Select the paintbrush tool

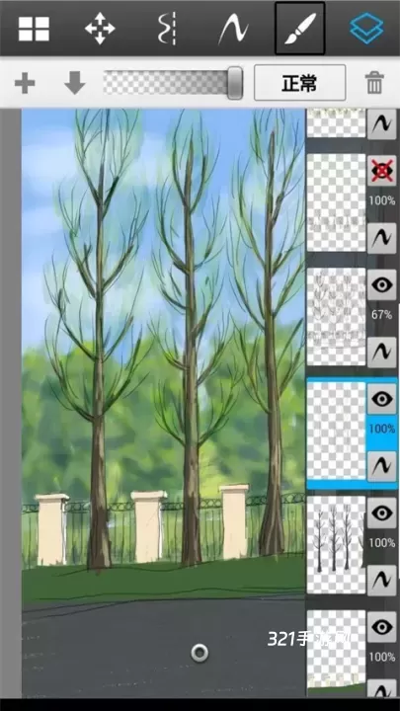tap(300, 28)
